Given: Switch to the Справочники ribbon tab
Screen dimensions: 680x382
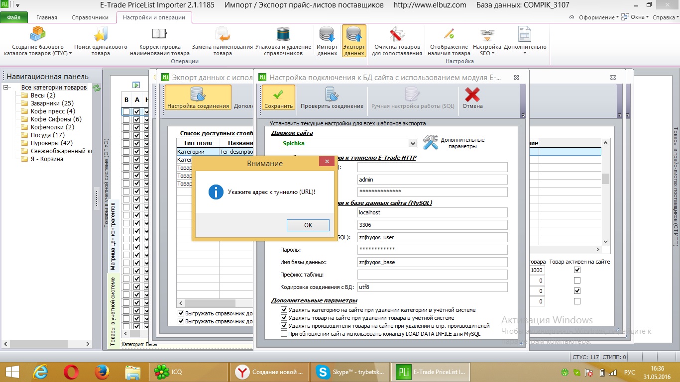Looking at the screenshot, I should [x=90, y=17].
